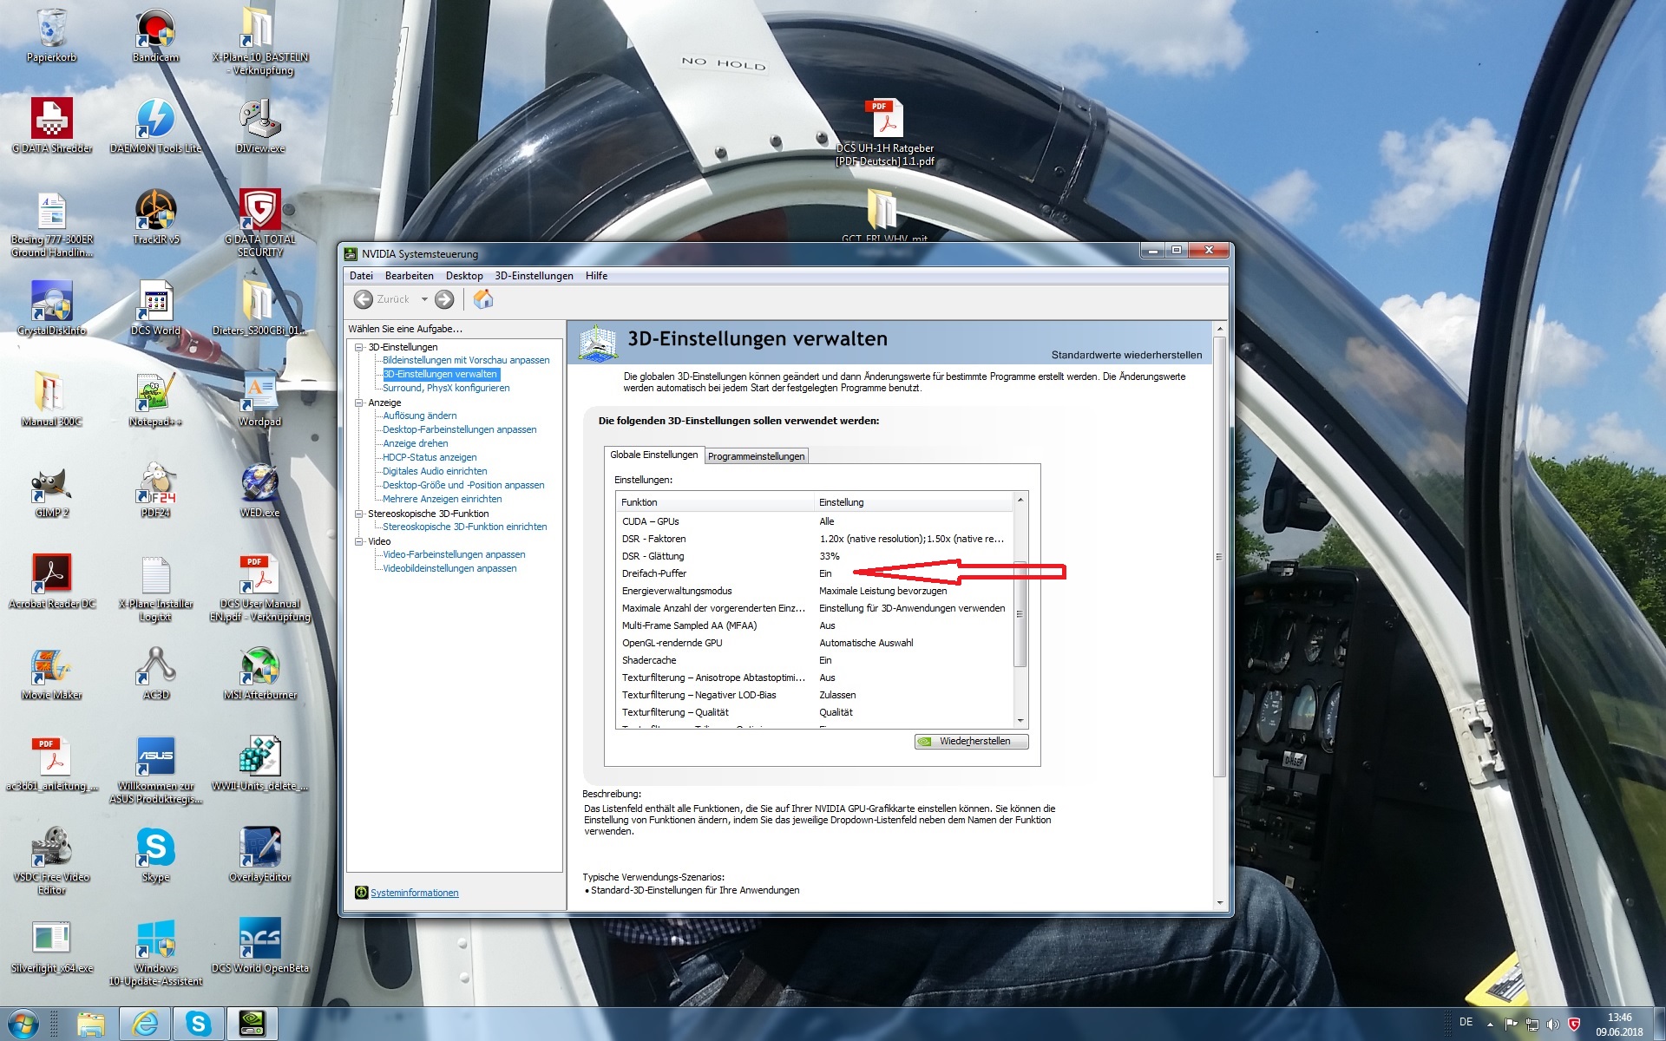Click the settings list scroll-up arrow

1020,500
